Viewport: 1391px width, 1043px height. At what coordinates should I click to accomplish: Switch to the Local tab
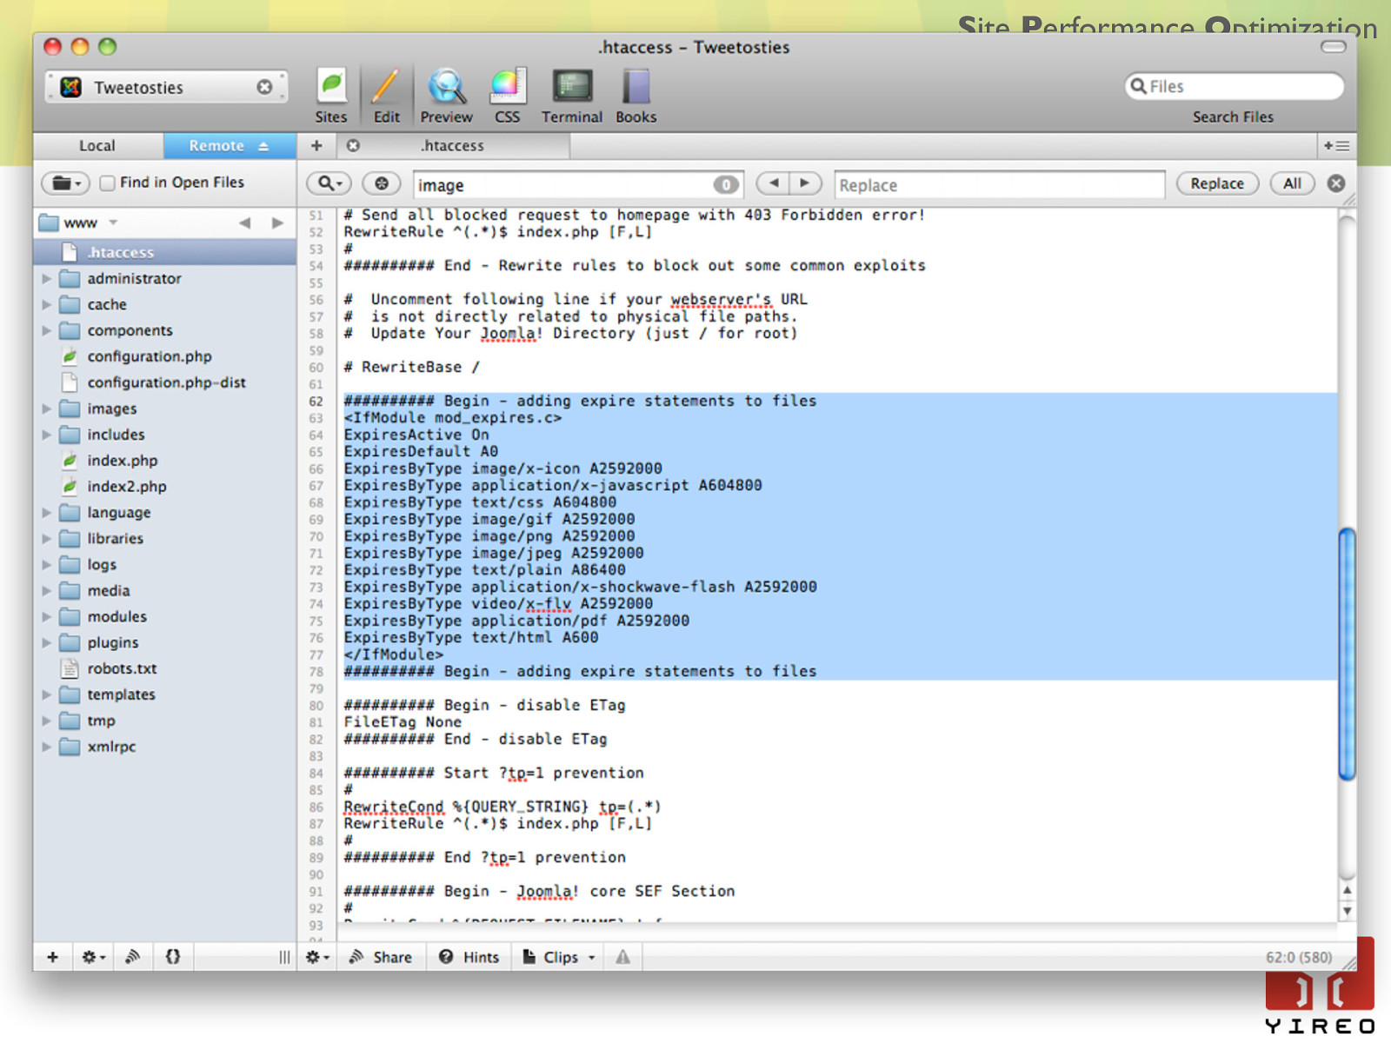tap(97, 145)
